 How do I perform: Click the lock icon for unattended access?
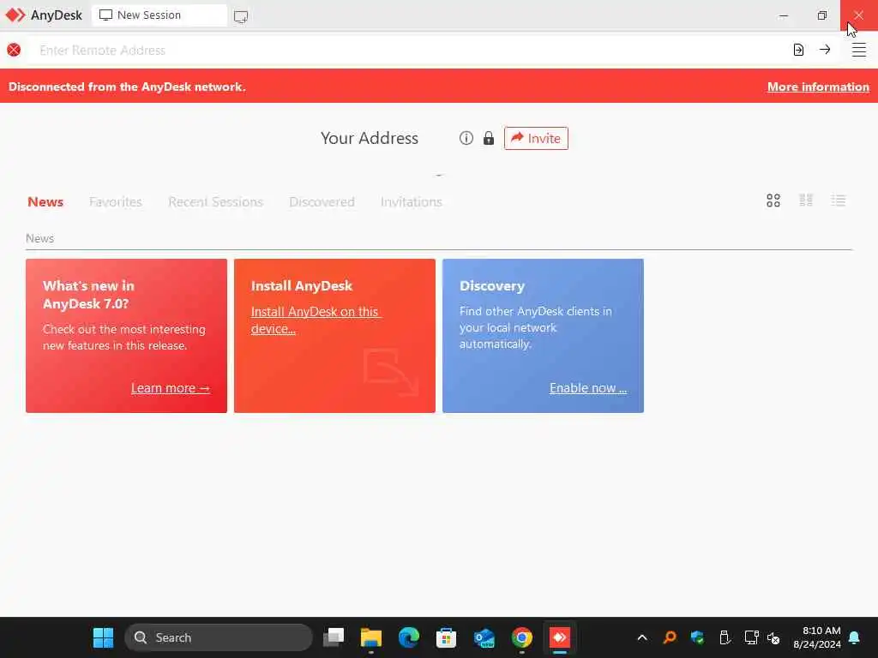(x=489, y=138)
